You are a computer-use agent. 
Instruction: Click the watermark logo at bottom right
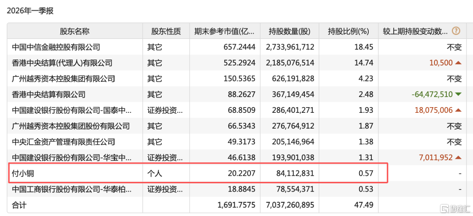click(452, 208)
